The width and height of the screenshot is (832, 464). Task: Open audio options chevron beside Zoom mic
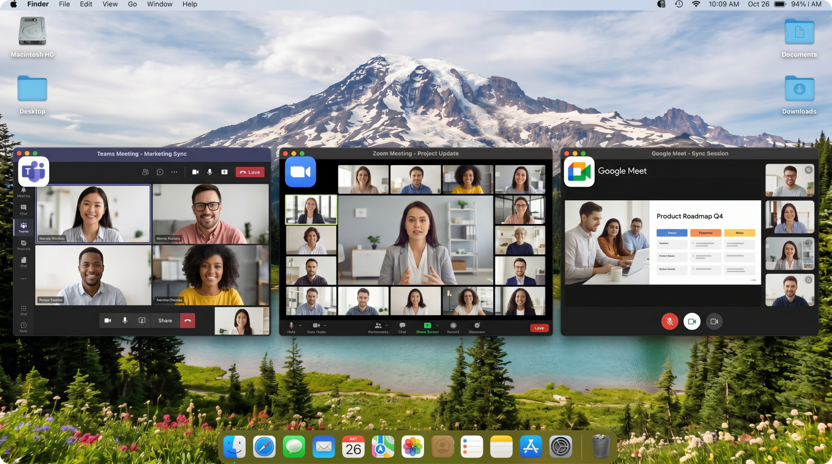click(x=300, y=326)
